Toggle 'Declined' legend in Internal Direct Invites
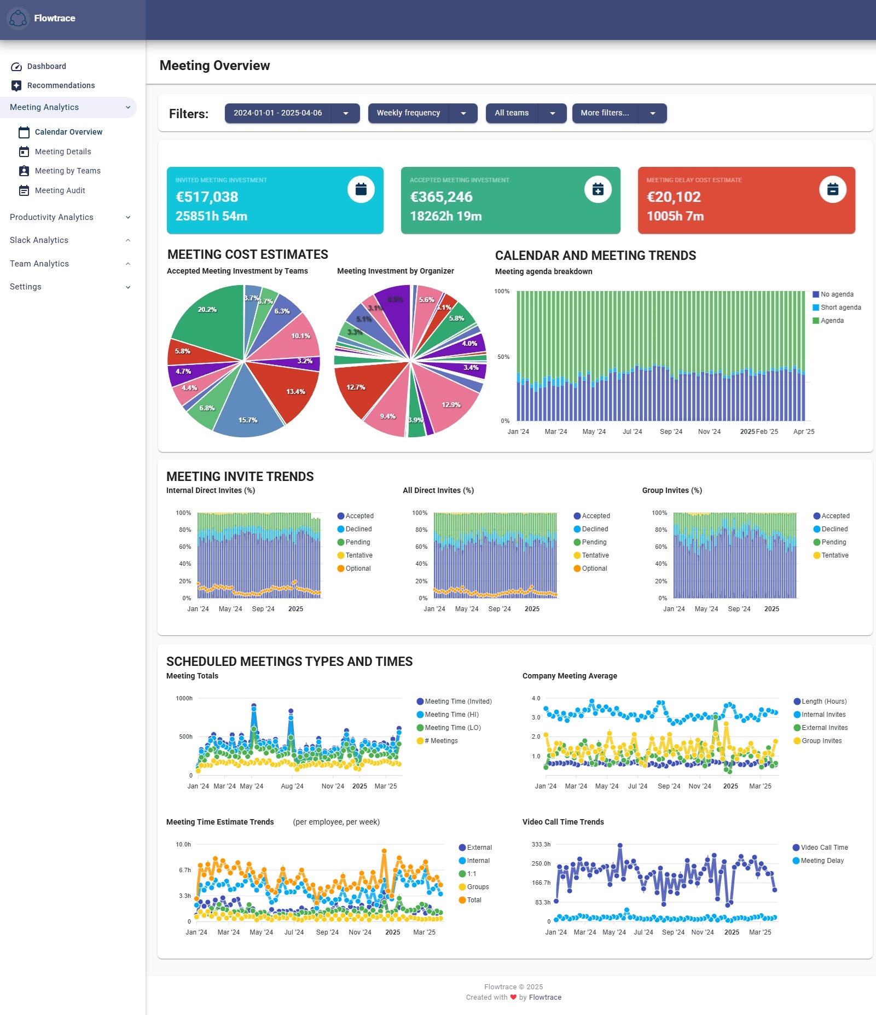876x1015 pixels. pyautogui.click(x=358, y=529)
